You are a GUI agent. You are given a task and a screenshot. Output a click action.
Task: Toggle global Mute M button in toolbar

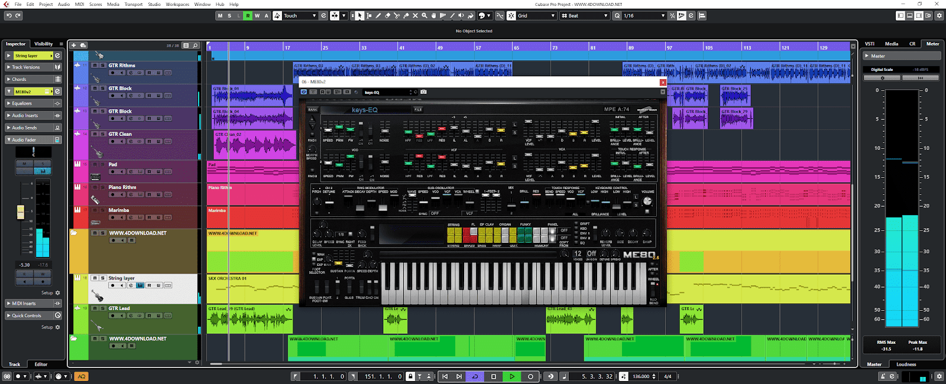221,15
